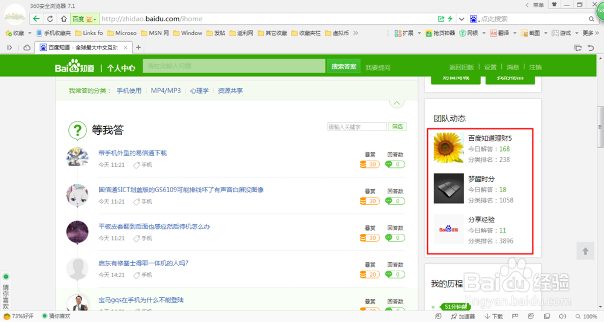Open the 百度 certificate badge dropdown

tap(85, 19)
